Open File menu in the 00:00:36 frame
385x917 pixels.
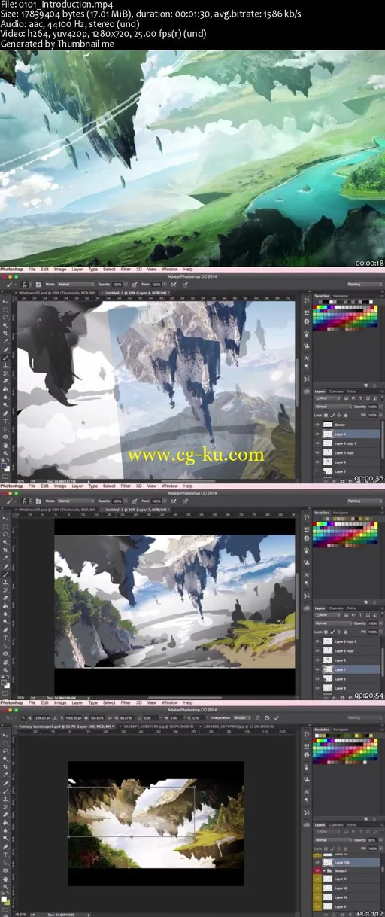click(31, 269)
